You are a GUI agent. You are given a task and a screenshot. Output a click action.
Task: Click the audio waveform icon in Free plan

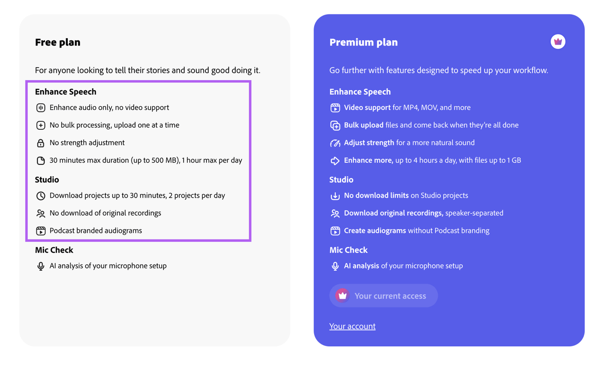pyautogui.click(x=41, y=108)
